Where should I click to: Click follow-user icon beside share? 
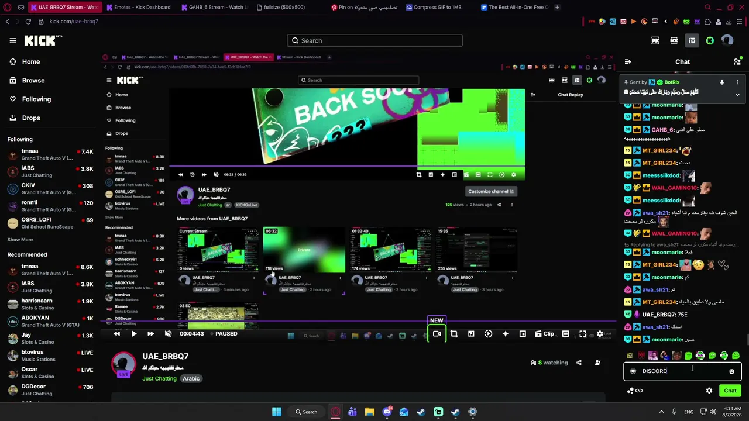(597, 363)
